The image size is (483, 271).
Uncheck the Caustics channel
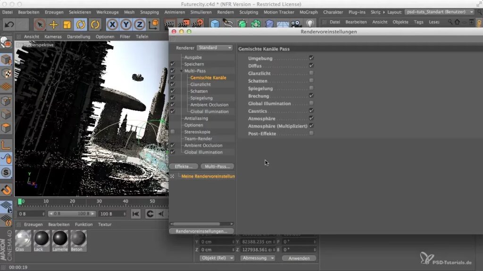311,111
